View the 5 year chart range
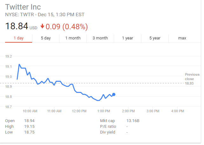This screenshot has height=145, width=204. click(155, 38)
